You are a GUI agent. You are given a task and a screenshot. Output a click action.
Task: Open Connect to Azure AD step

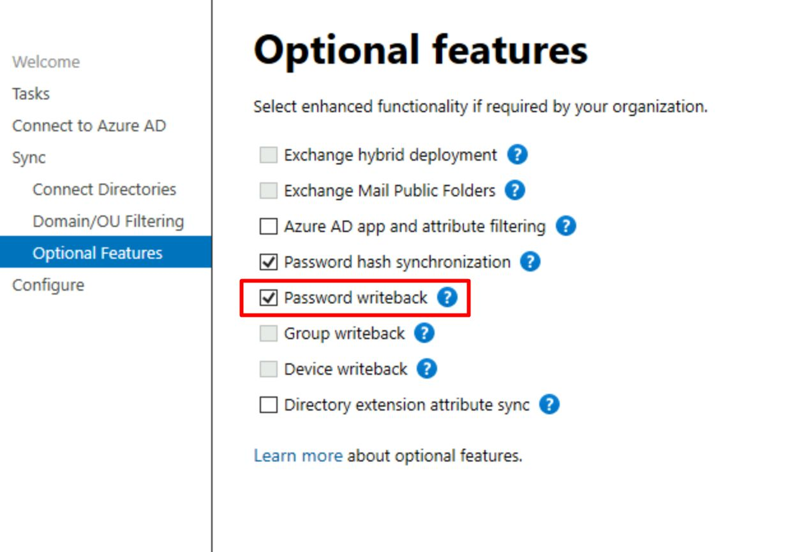(x=89, y=126)
